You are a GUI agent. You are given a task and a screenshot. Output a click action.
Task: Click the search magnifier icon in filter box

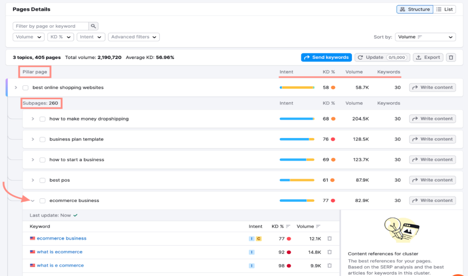[94, 26]
